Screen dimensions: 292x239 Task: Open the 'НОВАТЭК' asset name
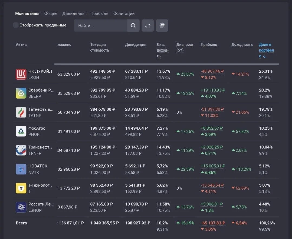coord(38,166)
